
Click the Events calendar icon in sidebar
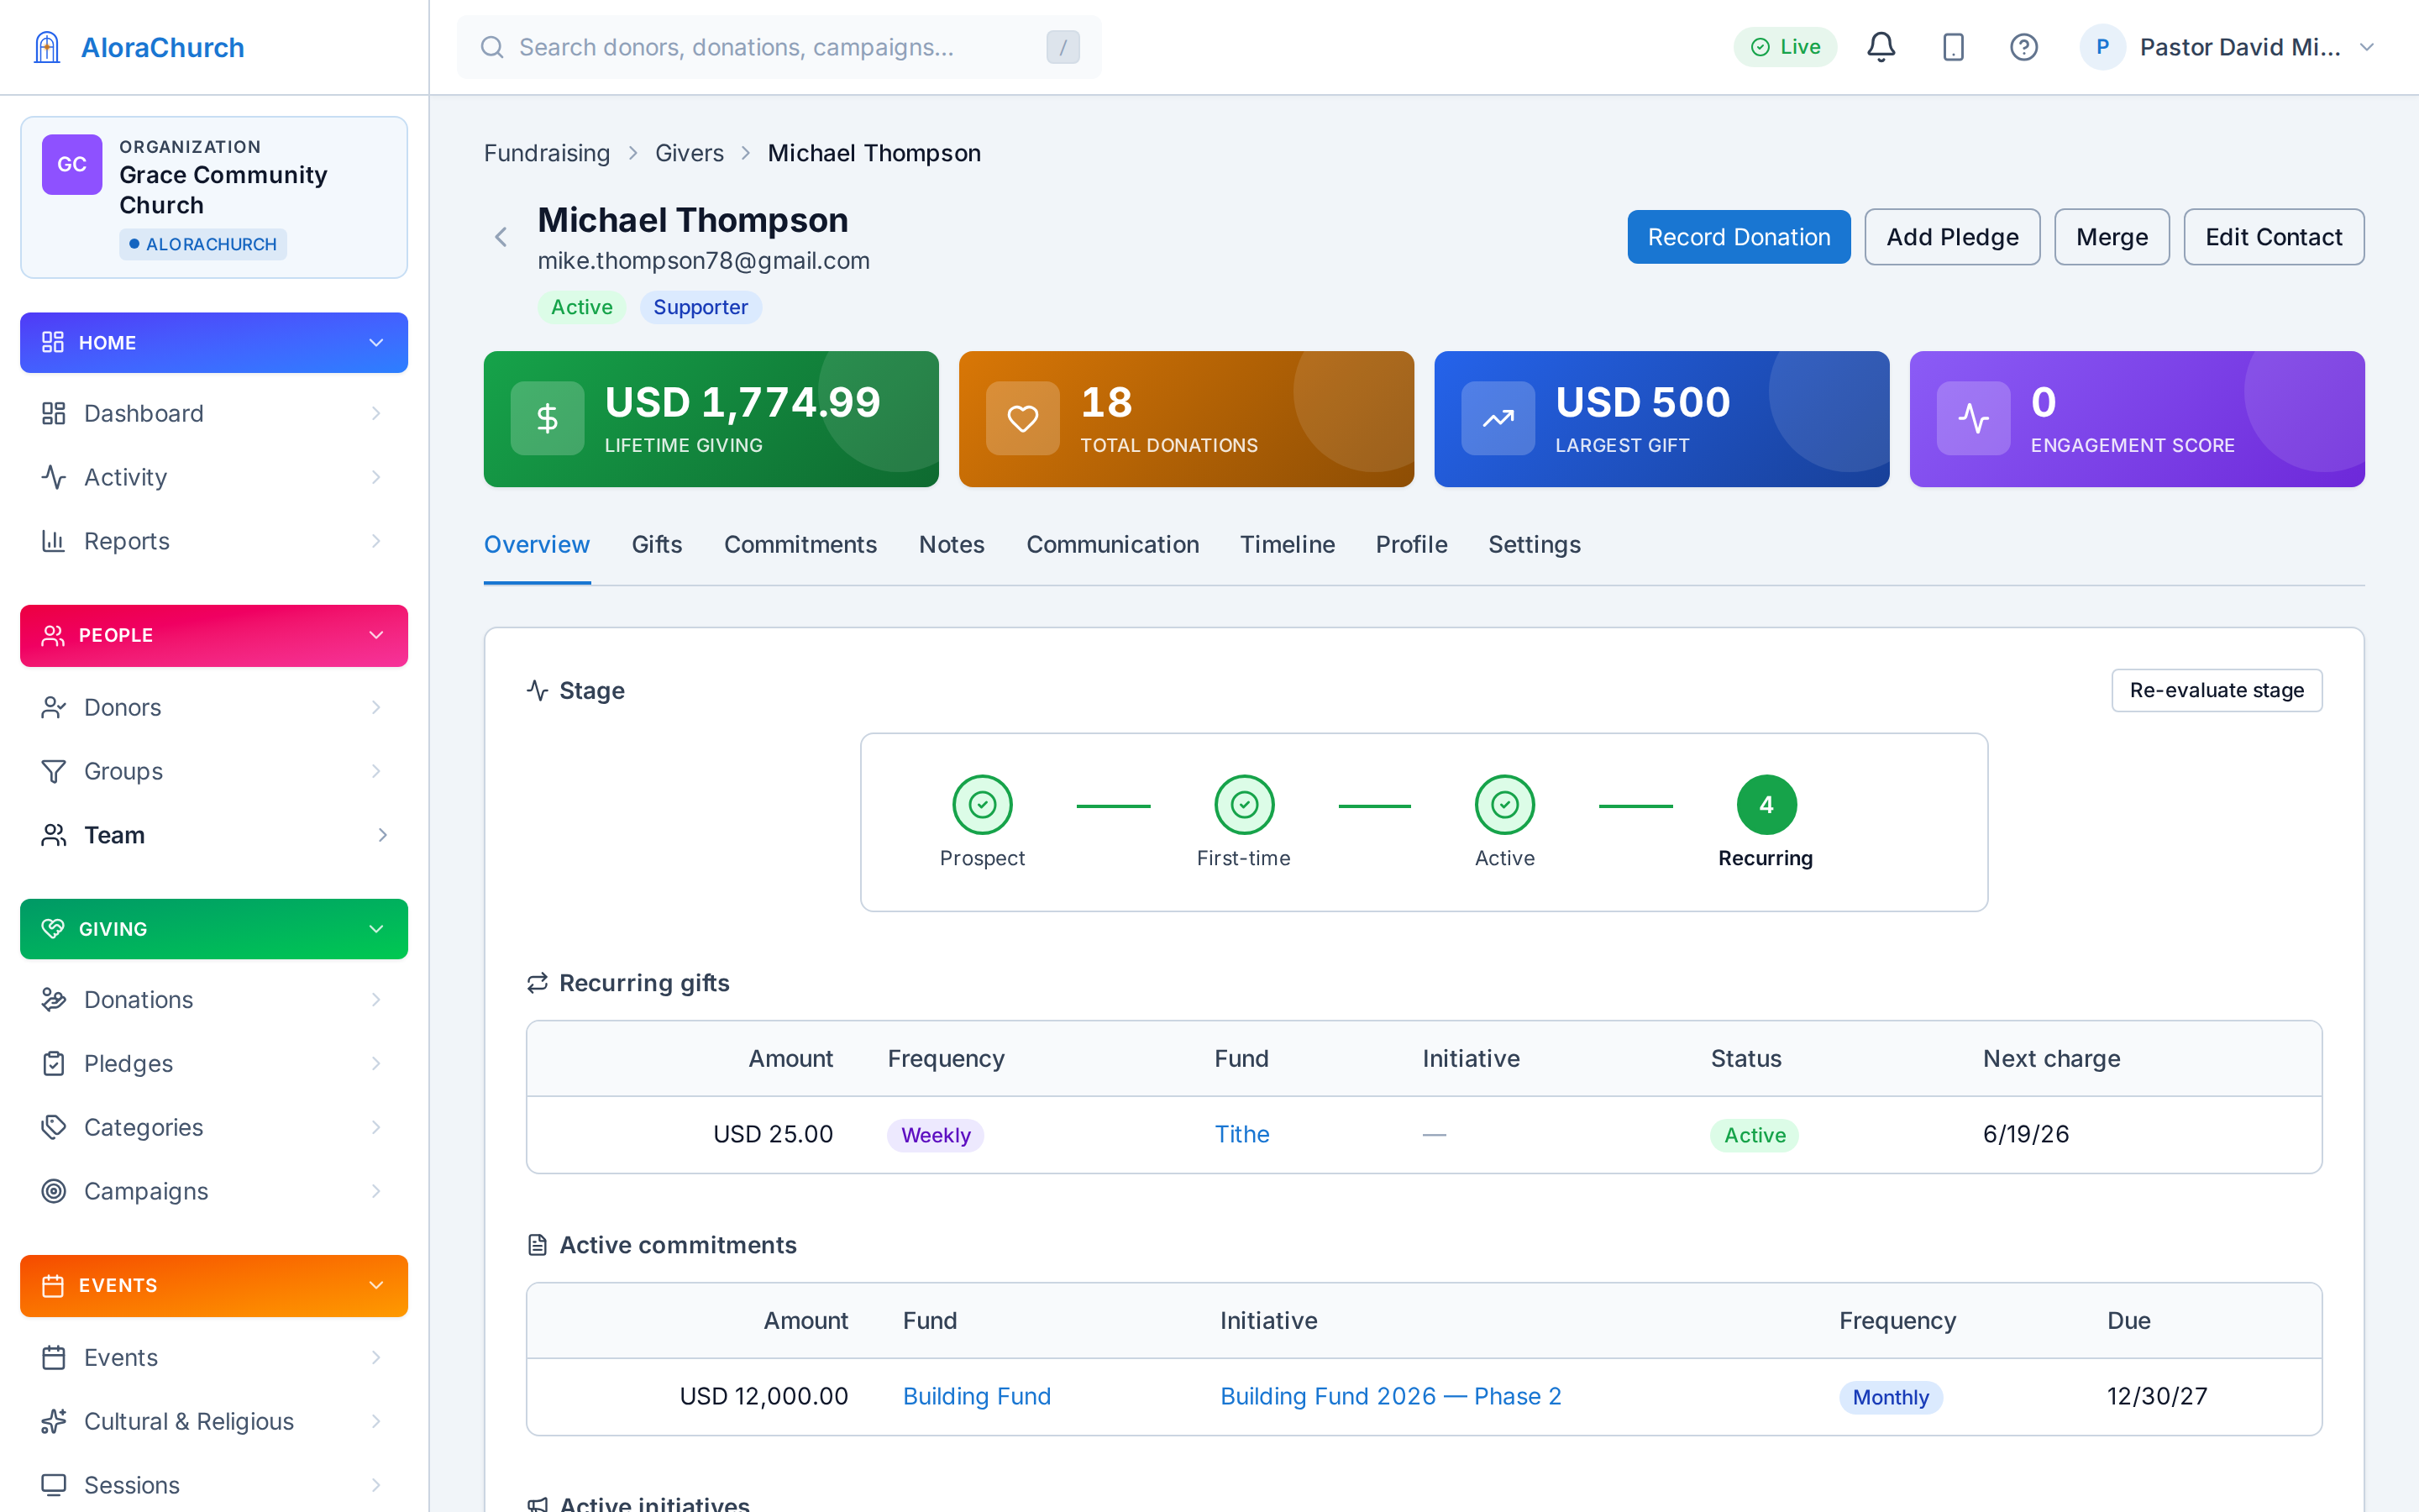pos(53,1357)
